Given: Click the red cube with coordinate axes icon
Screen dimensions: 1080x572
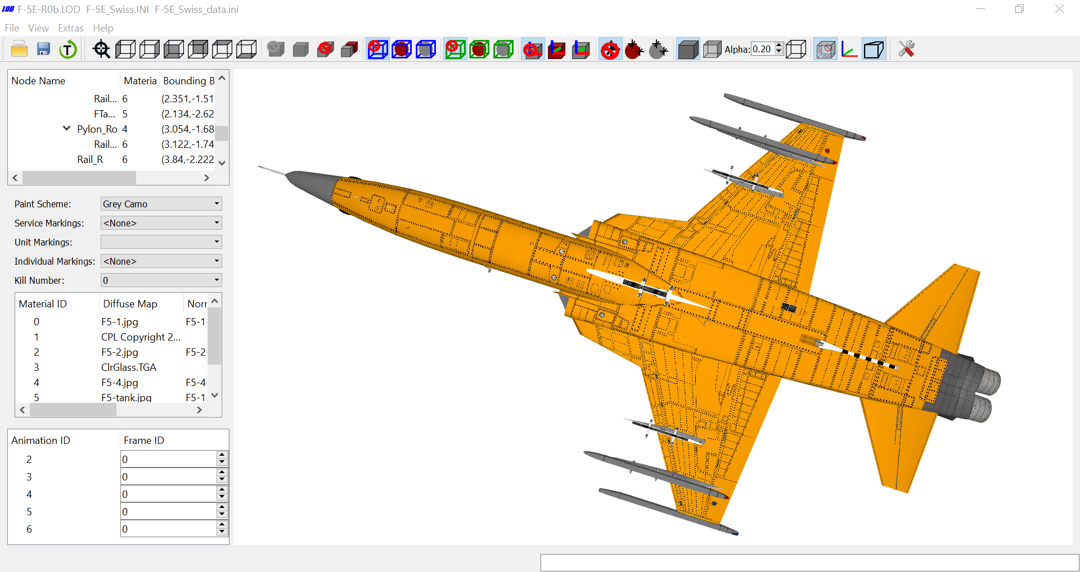Looking at the screenshot, I should click(x=557, y=49).
